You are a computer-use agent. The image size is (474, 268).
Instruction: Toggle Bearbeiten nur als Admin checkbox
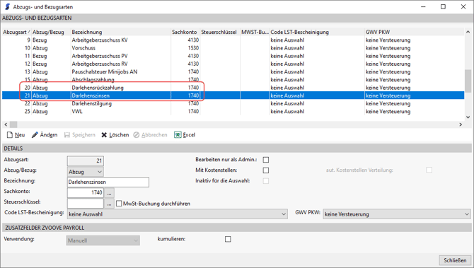pos(266,160)
